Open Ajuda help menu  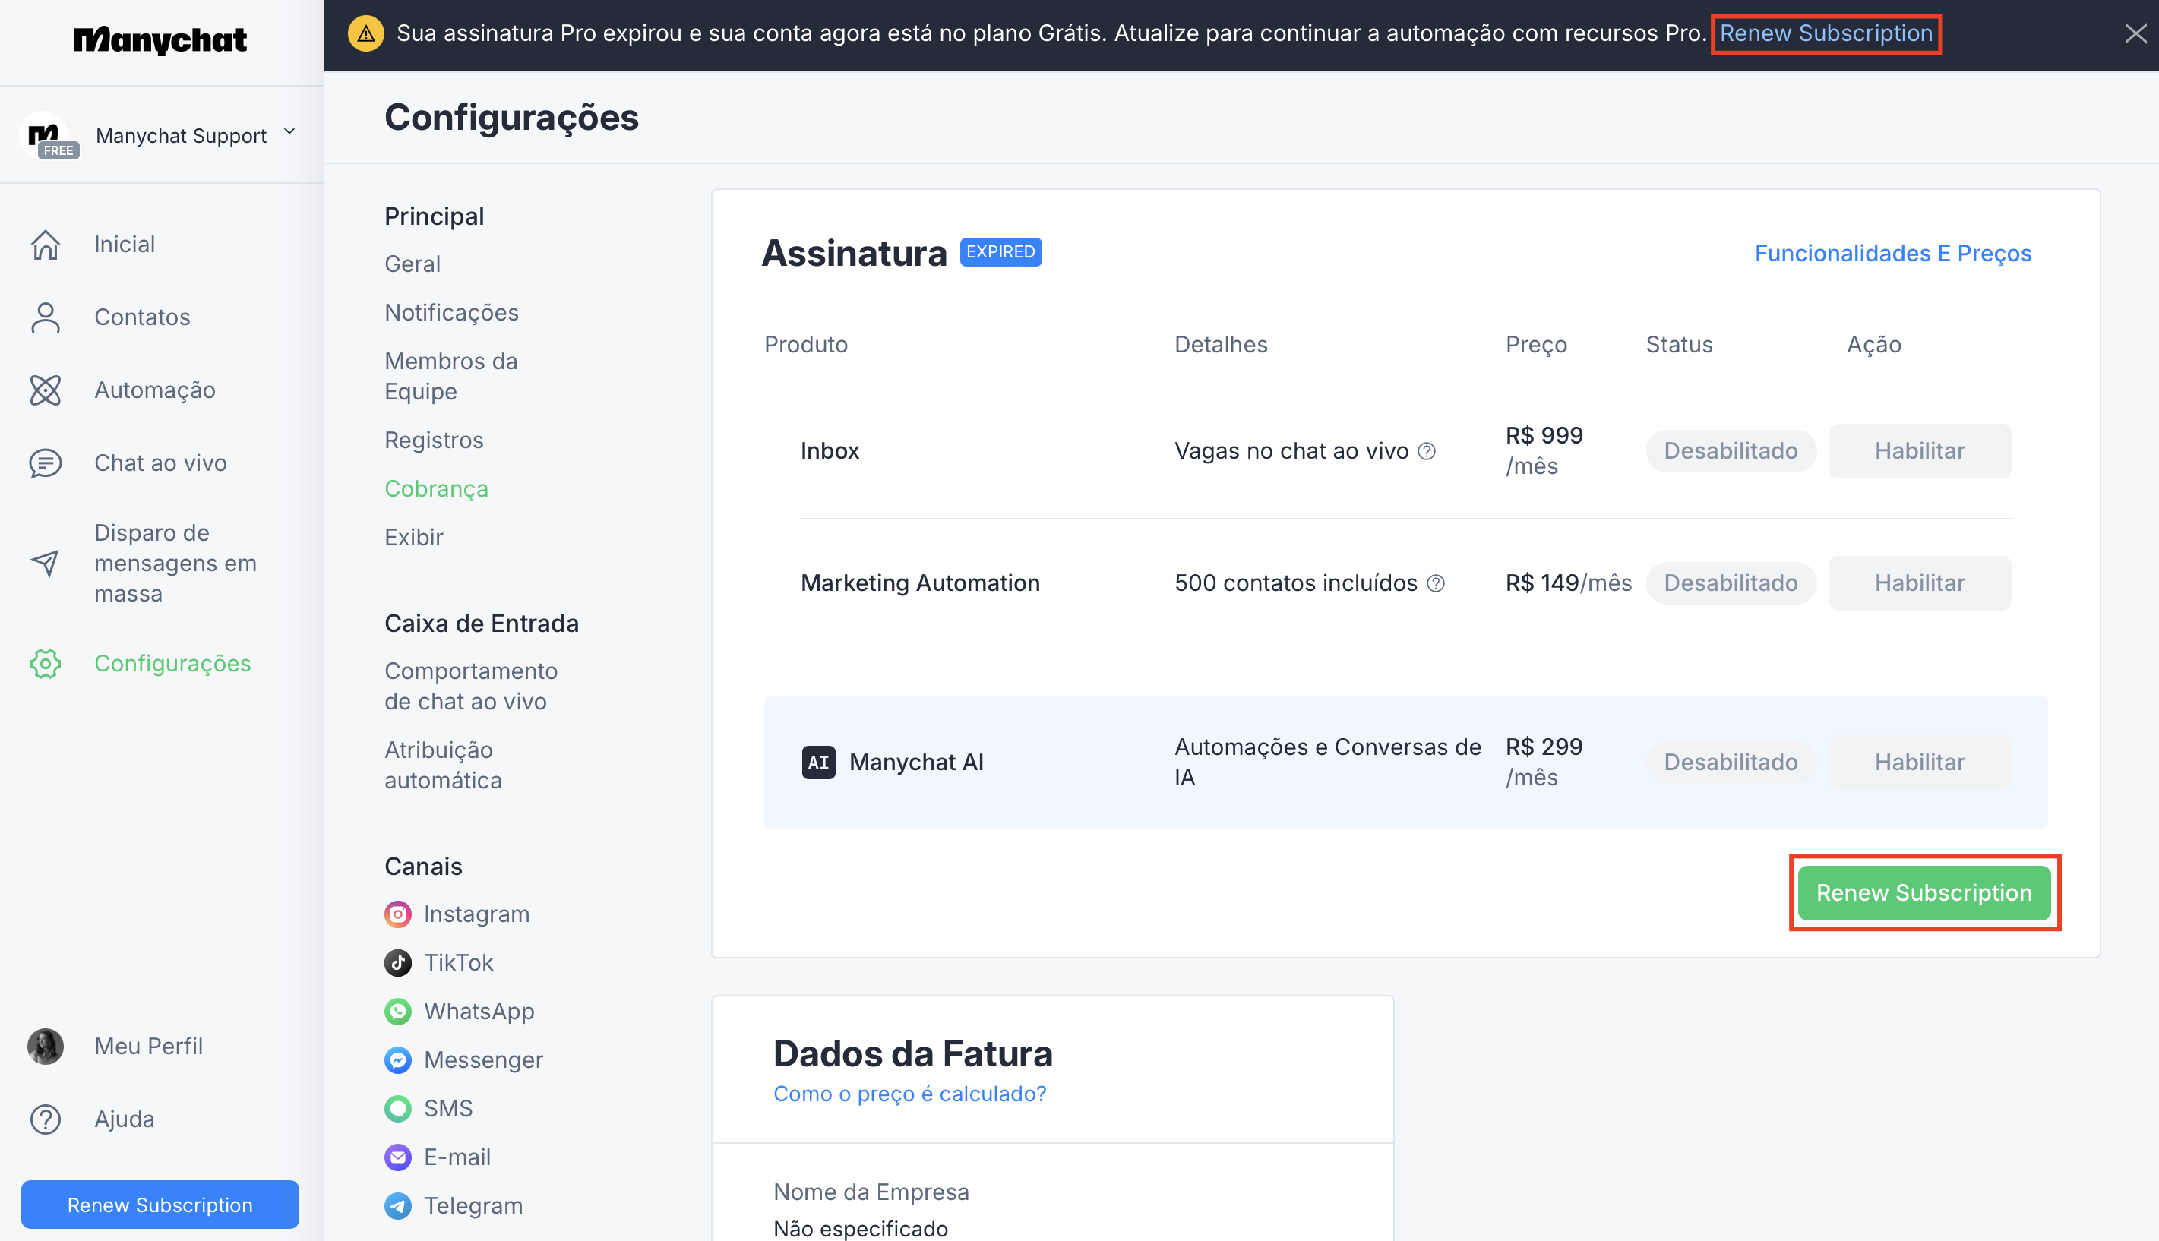[x=125, y=1119]
